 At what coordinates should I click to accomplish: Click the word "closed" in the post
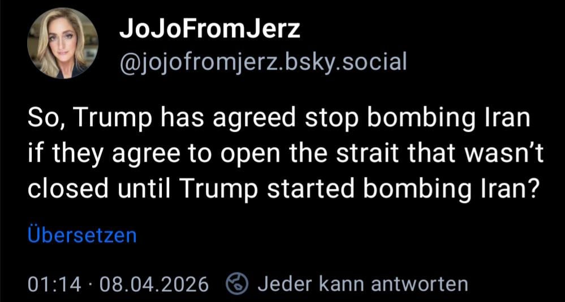[61, 189]
